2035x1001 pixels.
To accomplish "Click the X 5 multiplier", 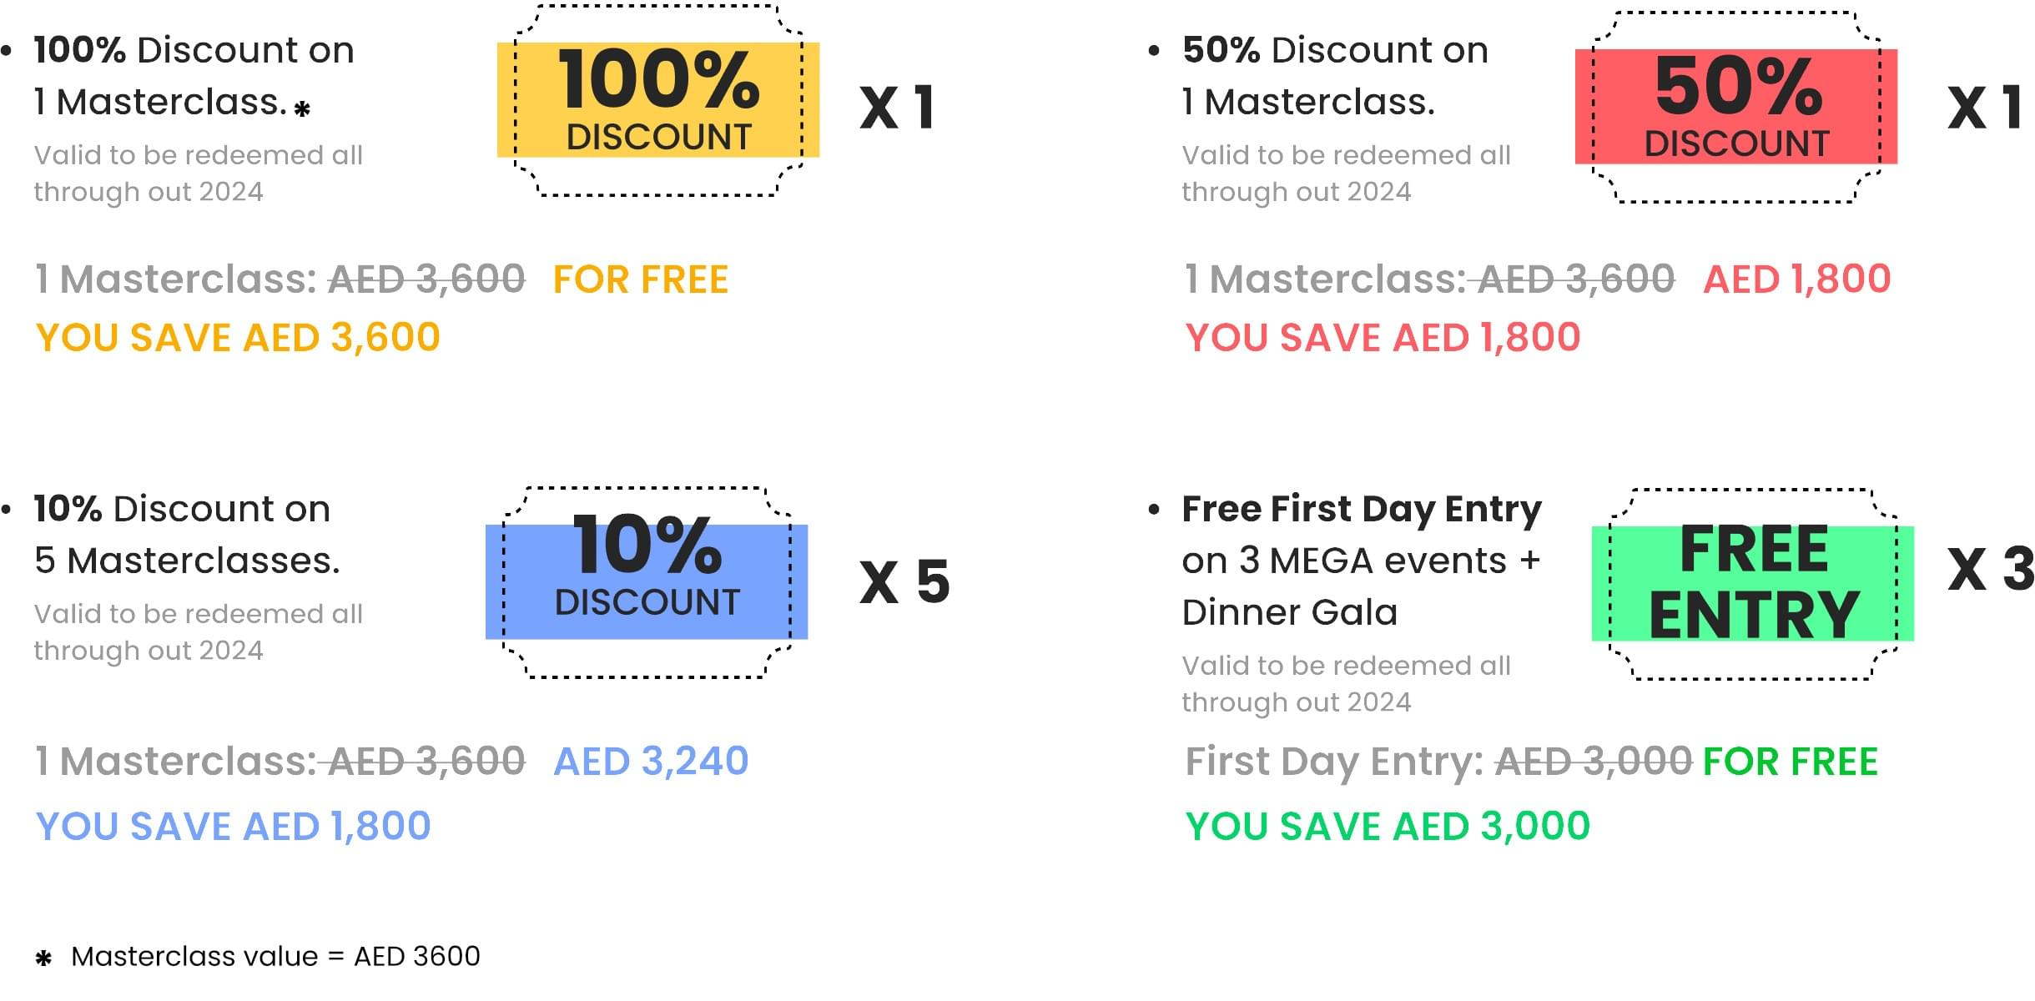I will click(x=904, y=581).
